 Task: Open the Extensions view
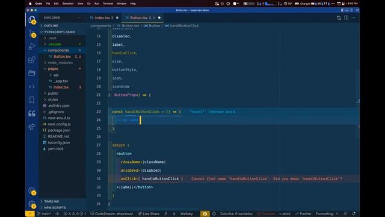pyautogui.click(x=32, y=60)
